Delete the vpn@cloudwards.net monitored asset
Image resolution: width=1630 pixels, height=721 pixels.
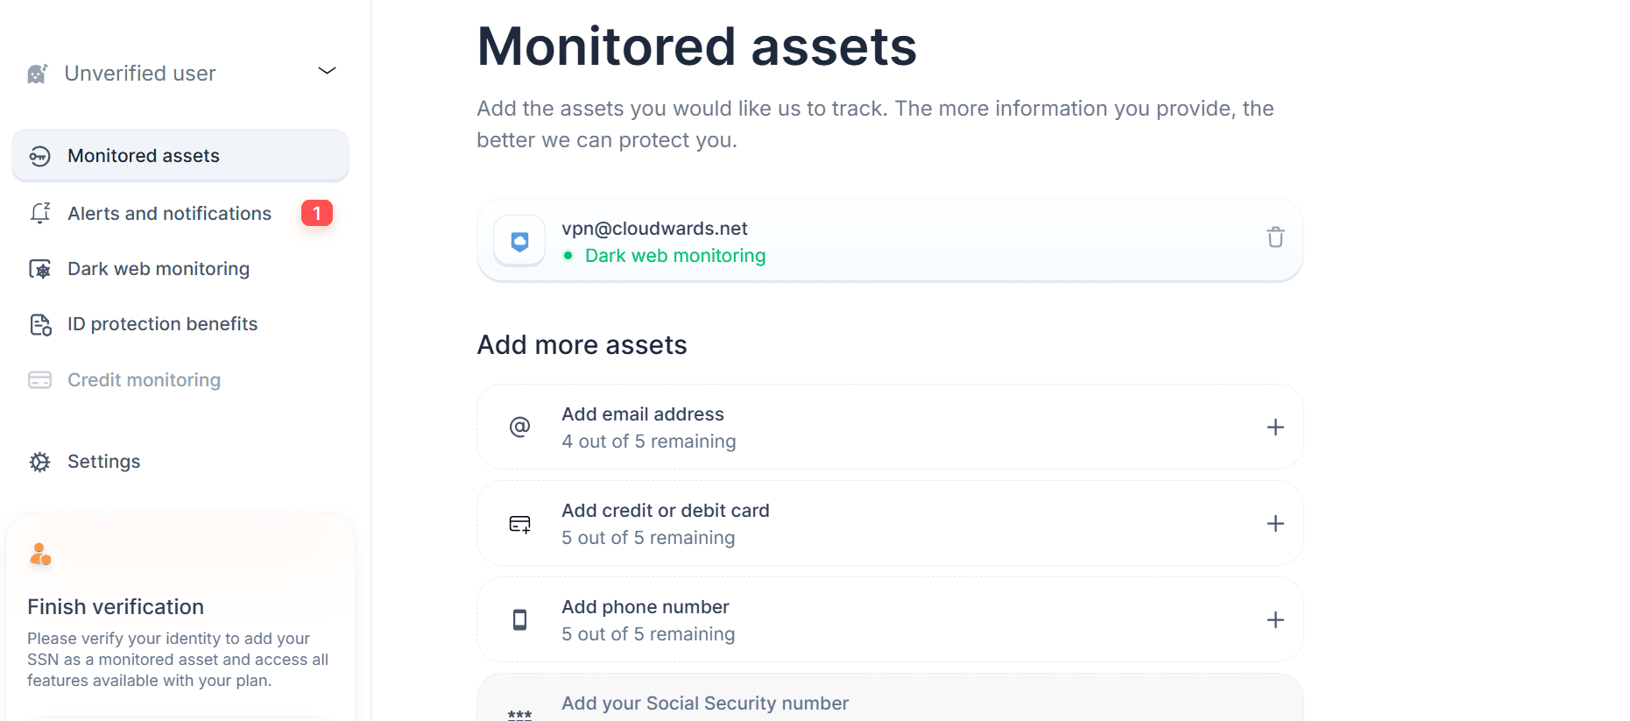(1275, 237)
